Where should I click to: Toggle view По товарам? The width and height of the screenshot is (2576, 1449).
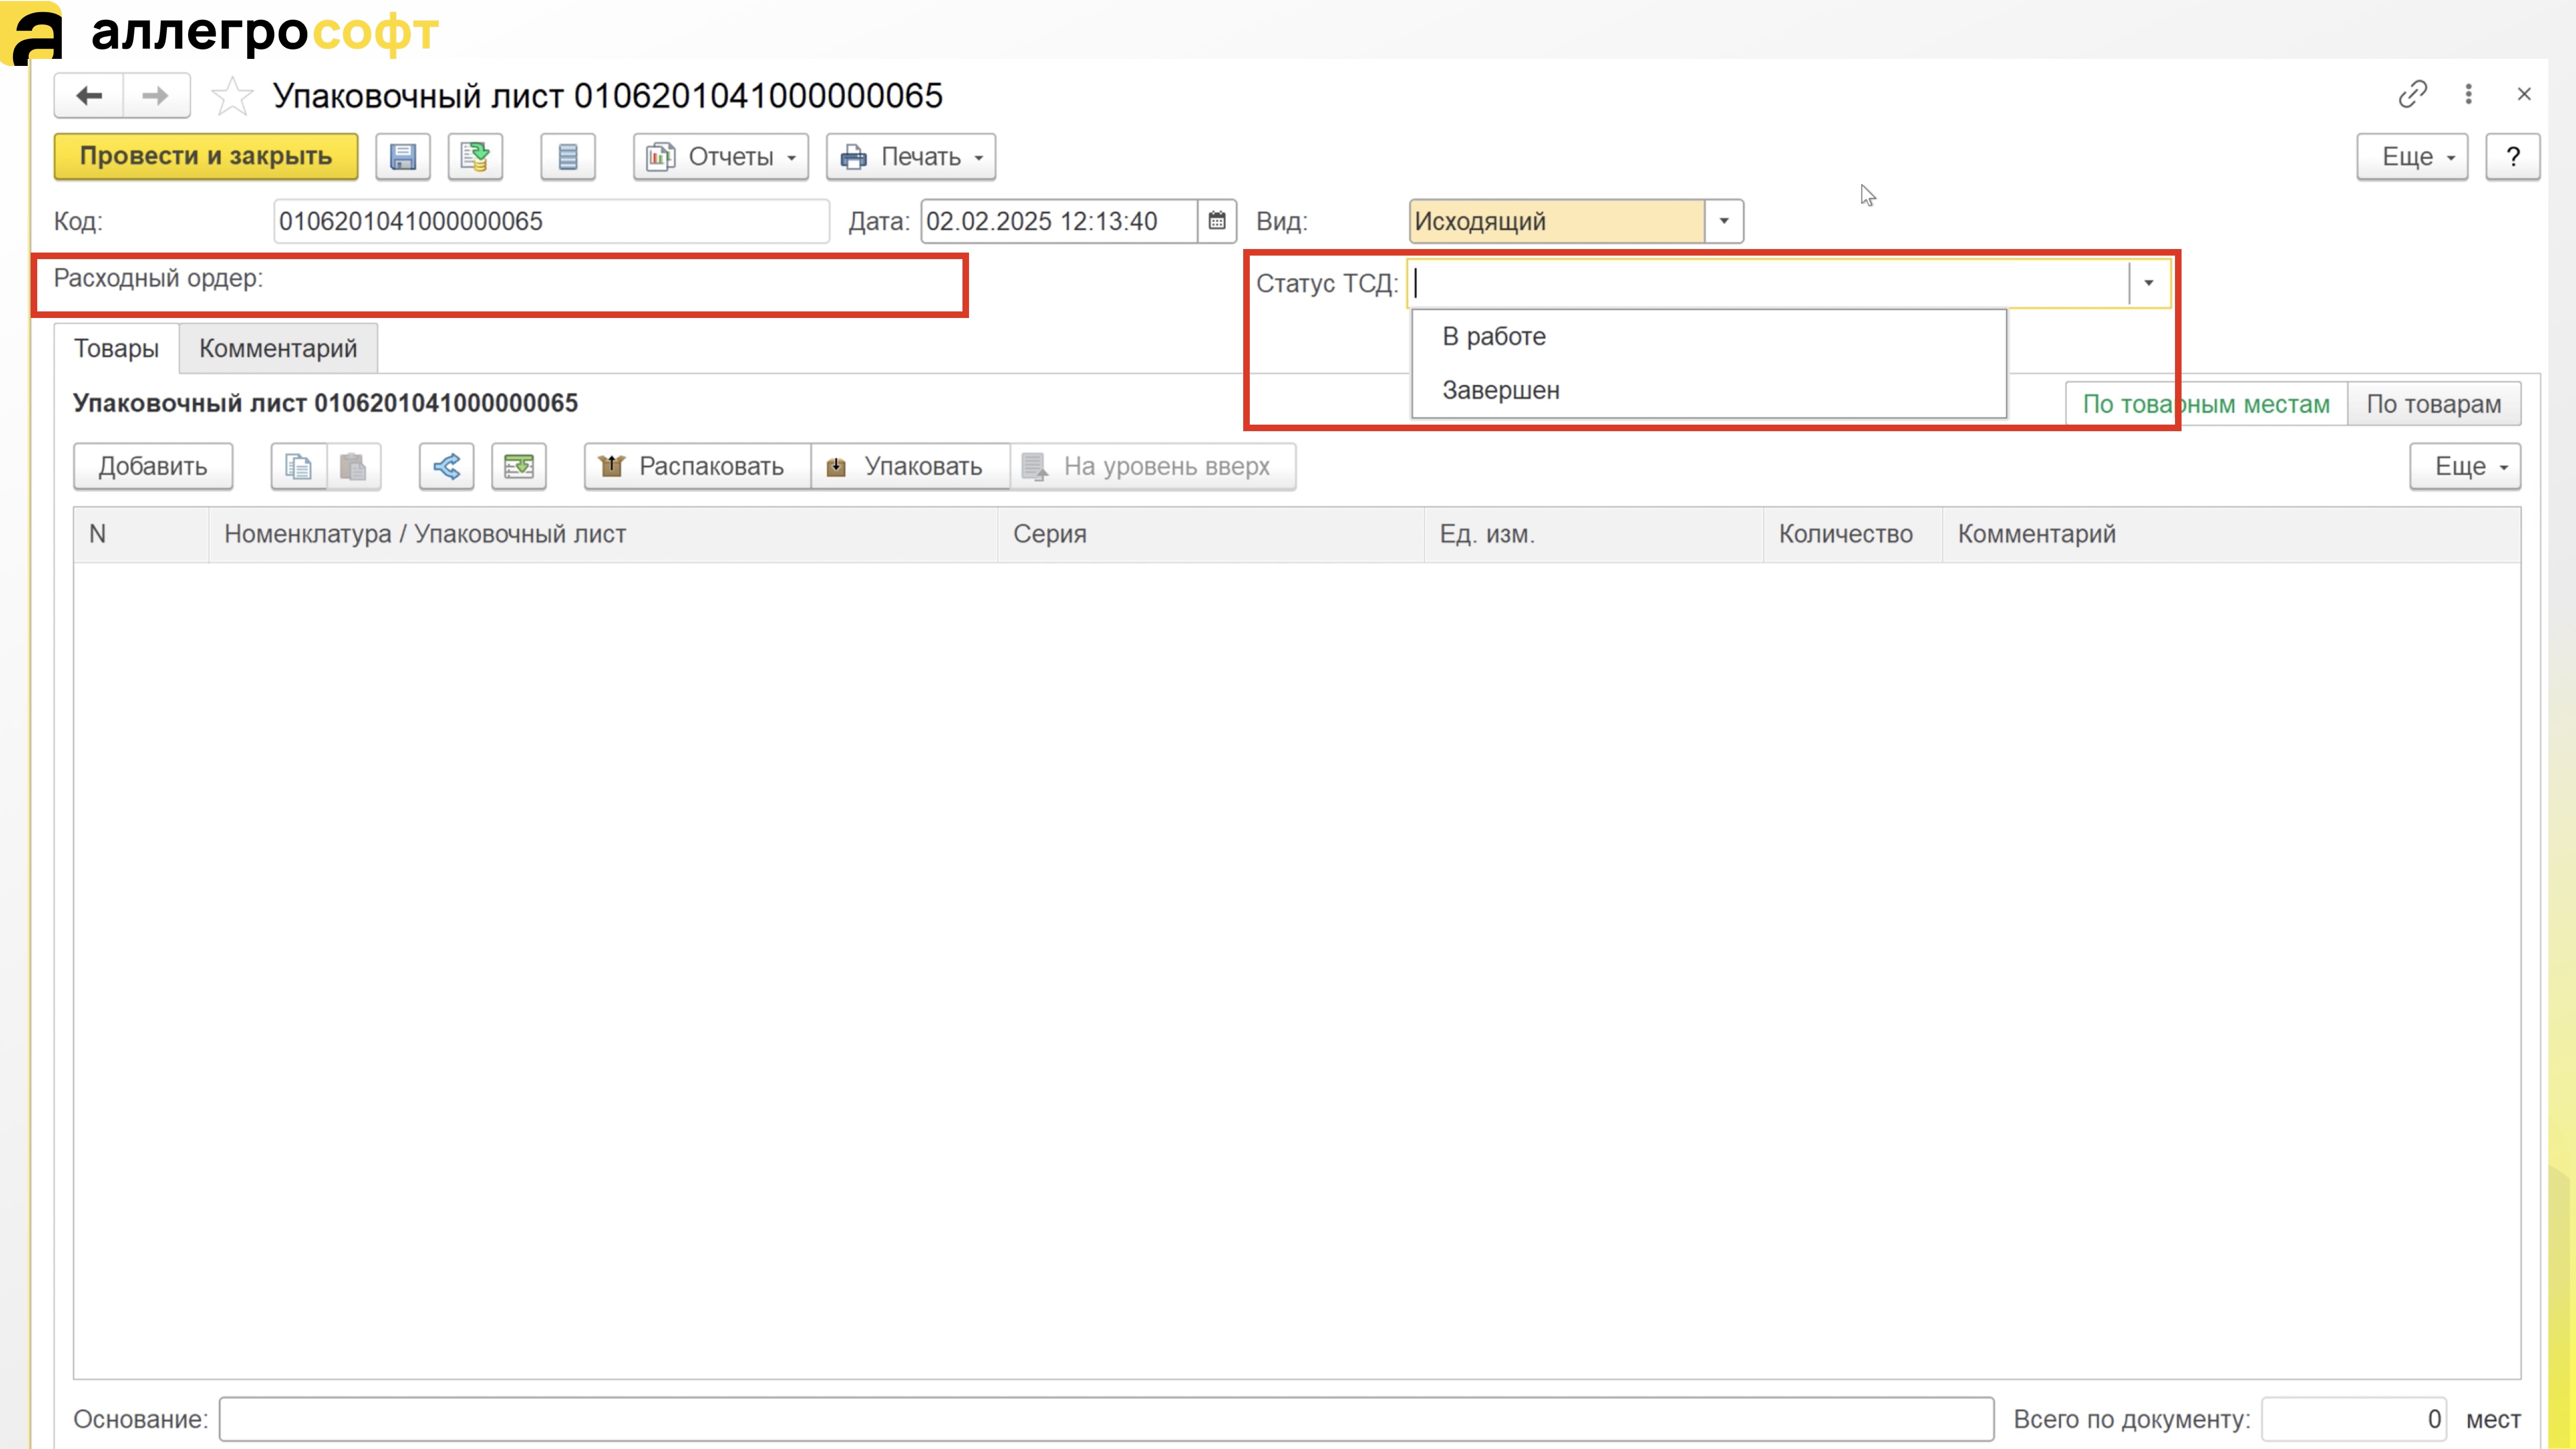pyautogui.click(x=2434, y=404)
